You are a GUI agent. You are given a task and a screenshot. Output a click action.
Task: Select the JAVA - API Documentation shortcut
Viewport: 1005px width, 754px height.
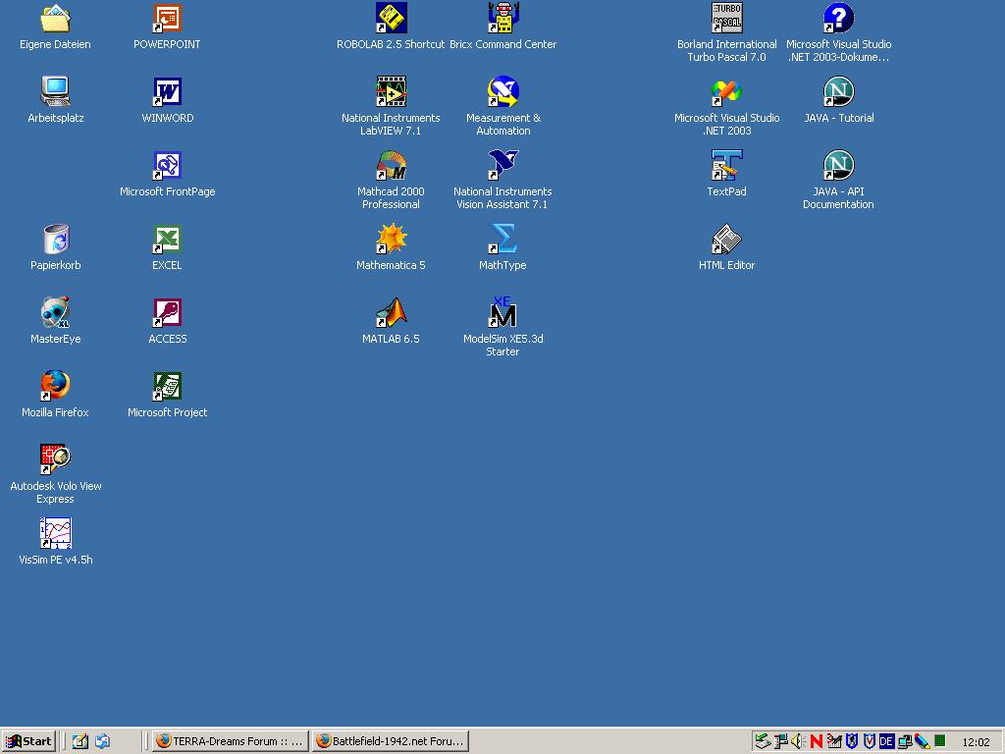pyautogui.click(x=838, y=165)
